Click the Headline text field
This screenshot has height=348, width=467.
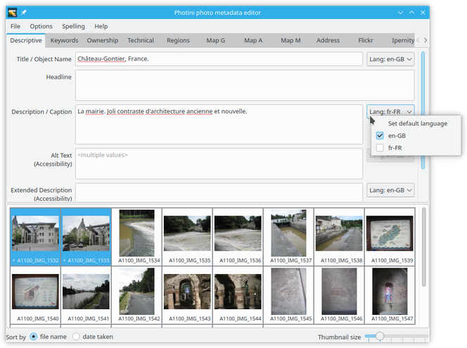[x=245, y=85]
